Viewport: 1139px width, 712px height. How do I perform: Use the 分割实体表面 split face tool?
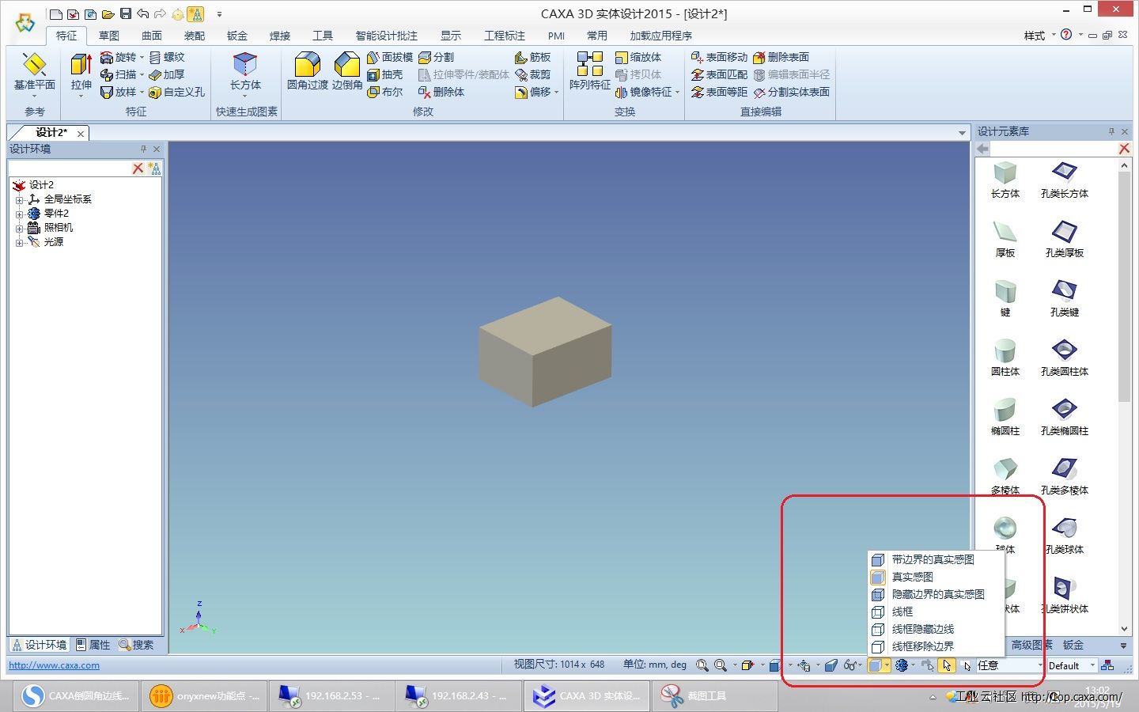[x=791, y=92]
